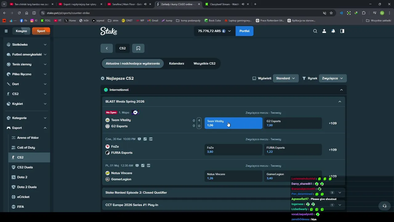
Task: Open statistics chart icon on FaZe match
Action: tap(145, 139)
